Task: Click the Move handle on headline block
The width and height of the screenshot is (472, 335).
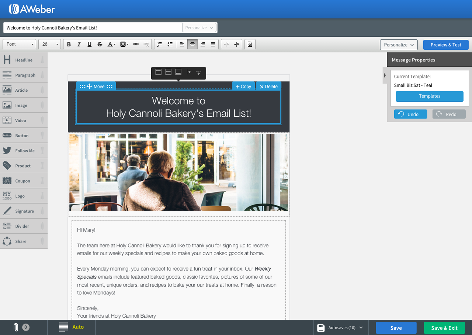Action: 96,86
